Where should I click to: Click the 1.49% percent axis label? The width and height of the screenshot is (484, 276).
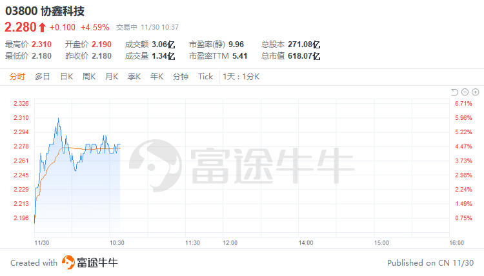click(x=463, y=204)
